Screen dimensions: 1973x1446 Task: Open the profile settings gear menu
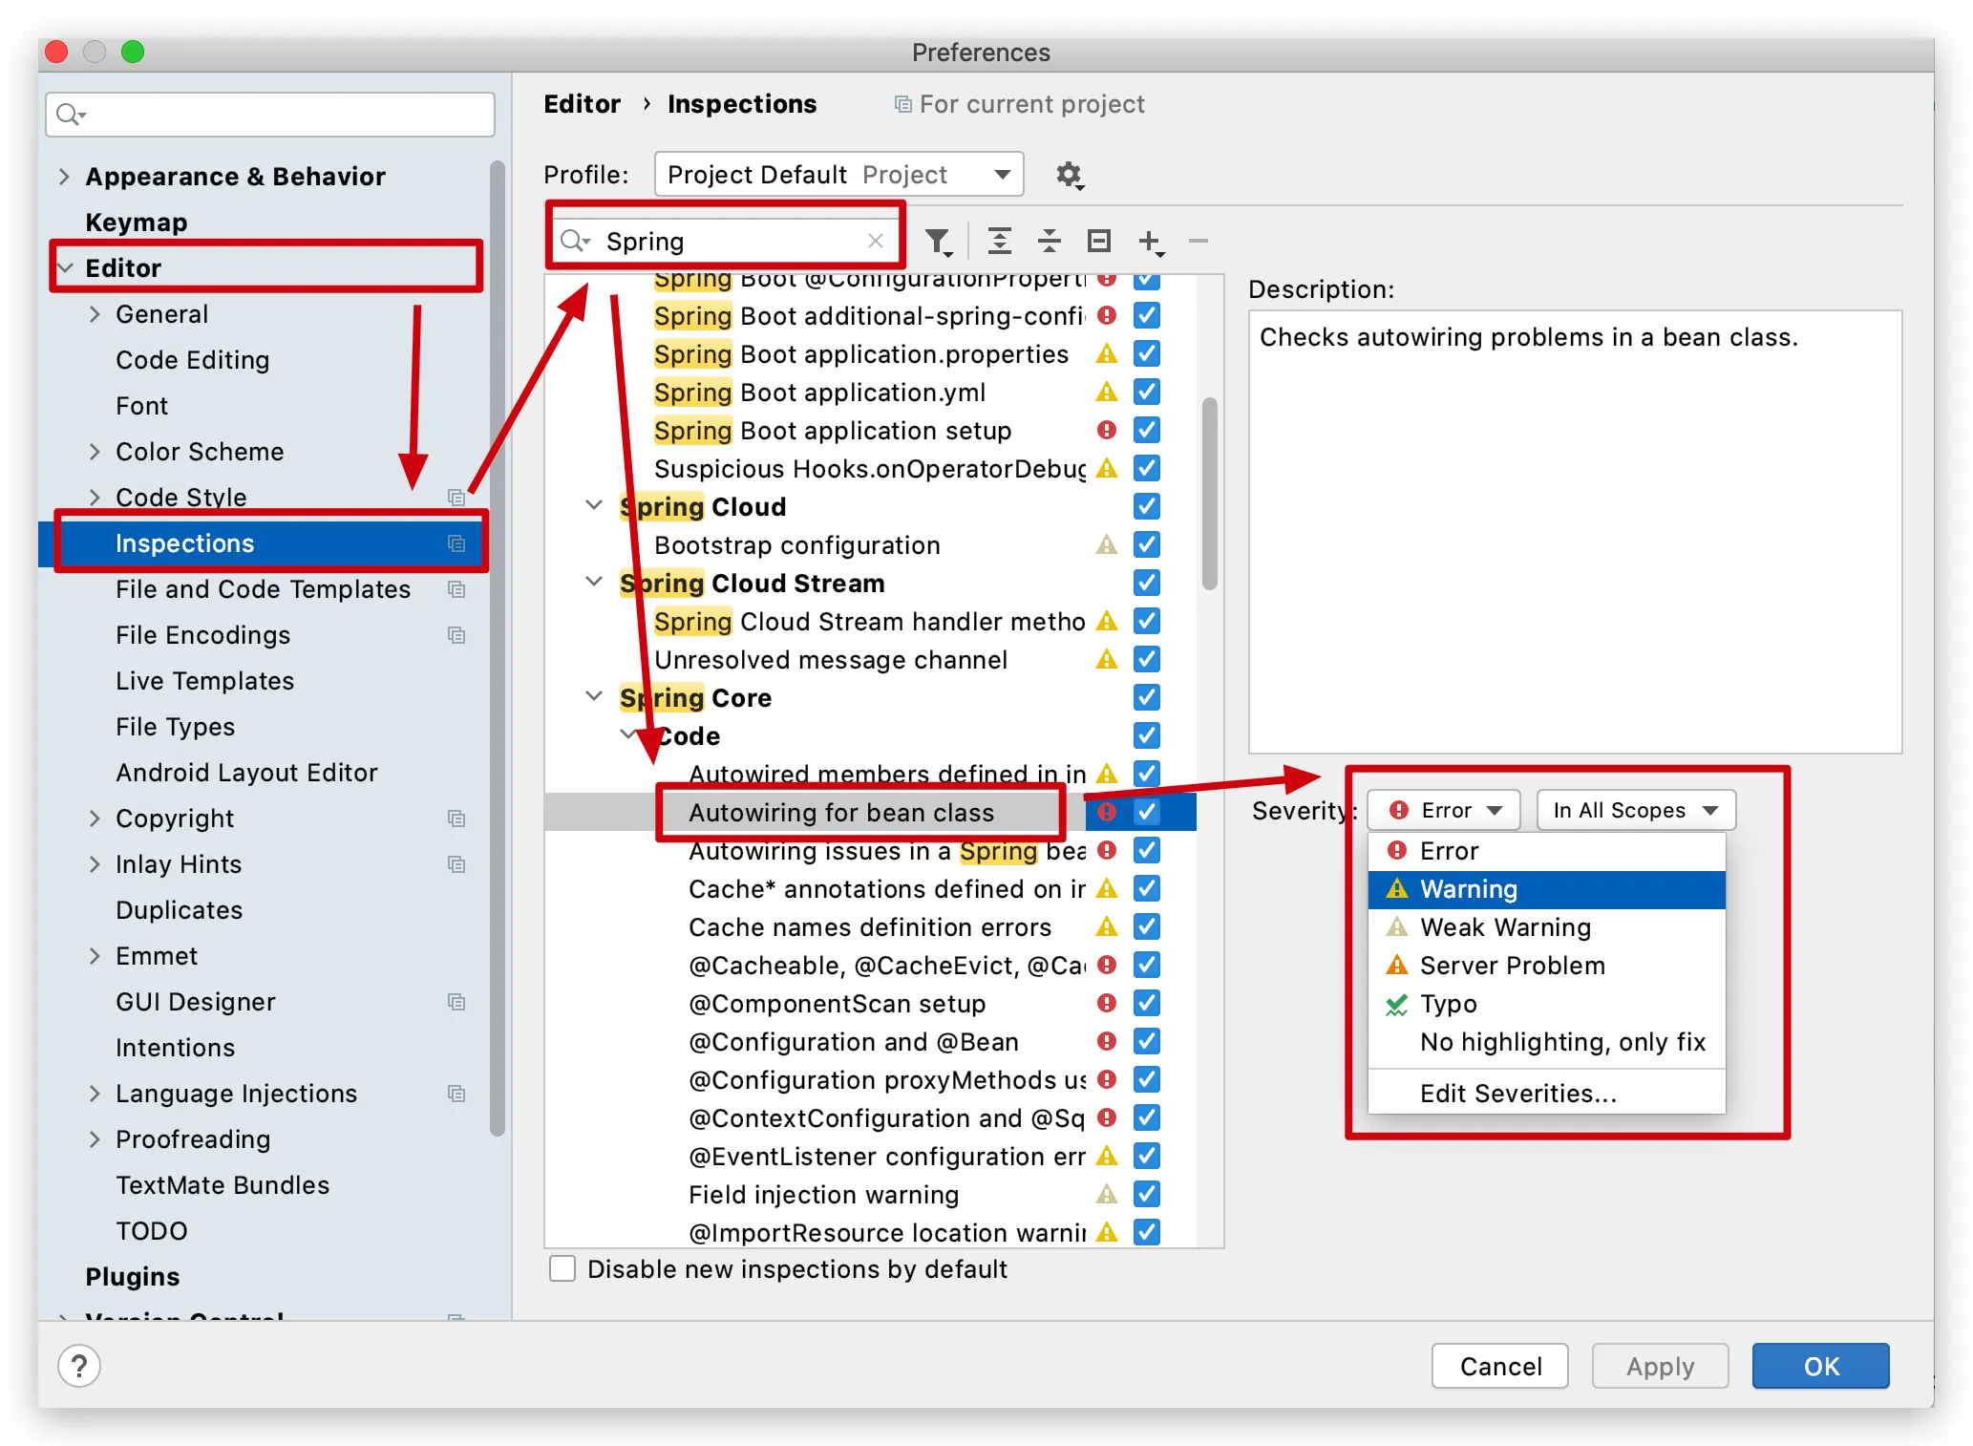[x=1070, y=176]
